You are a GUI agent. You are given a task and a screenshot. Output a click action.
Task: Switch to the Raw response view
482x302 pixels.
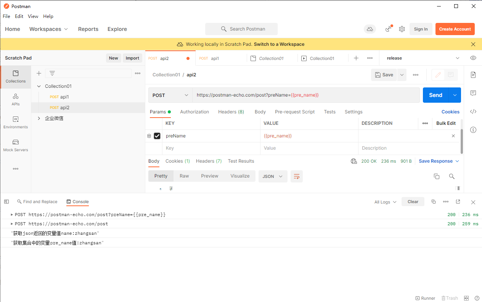click(x=184, y=176)
